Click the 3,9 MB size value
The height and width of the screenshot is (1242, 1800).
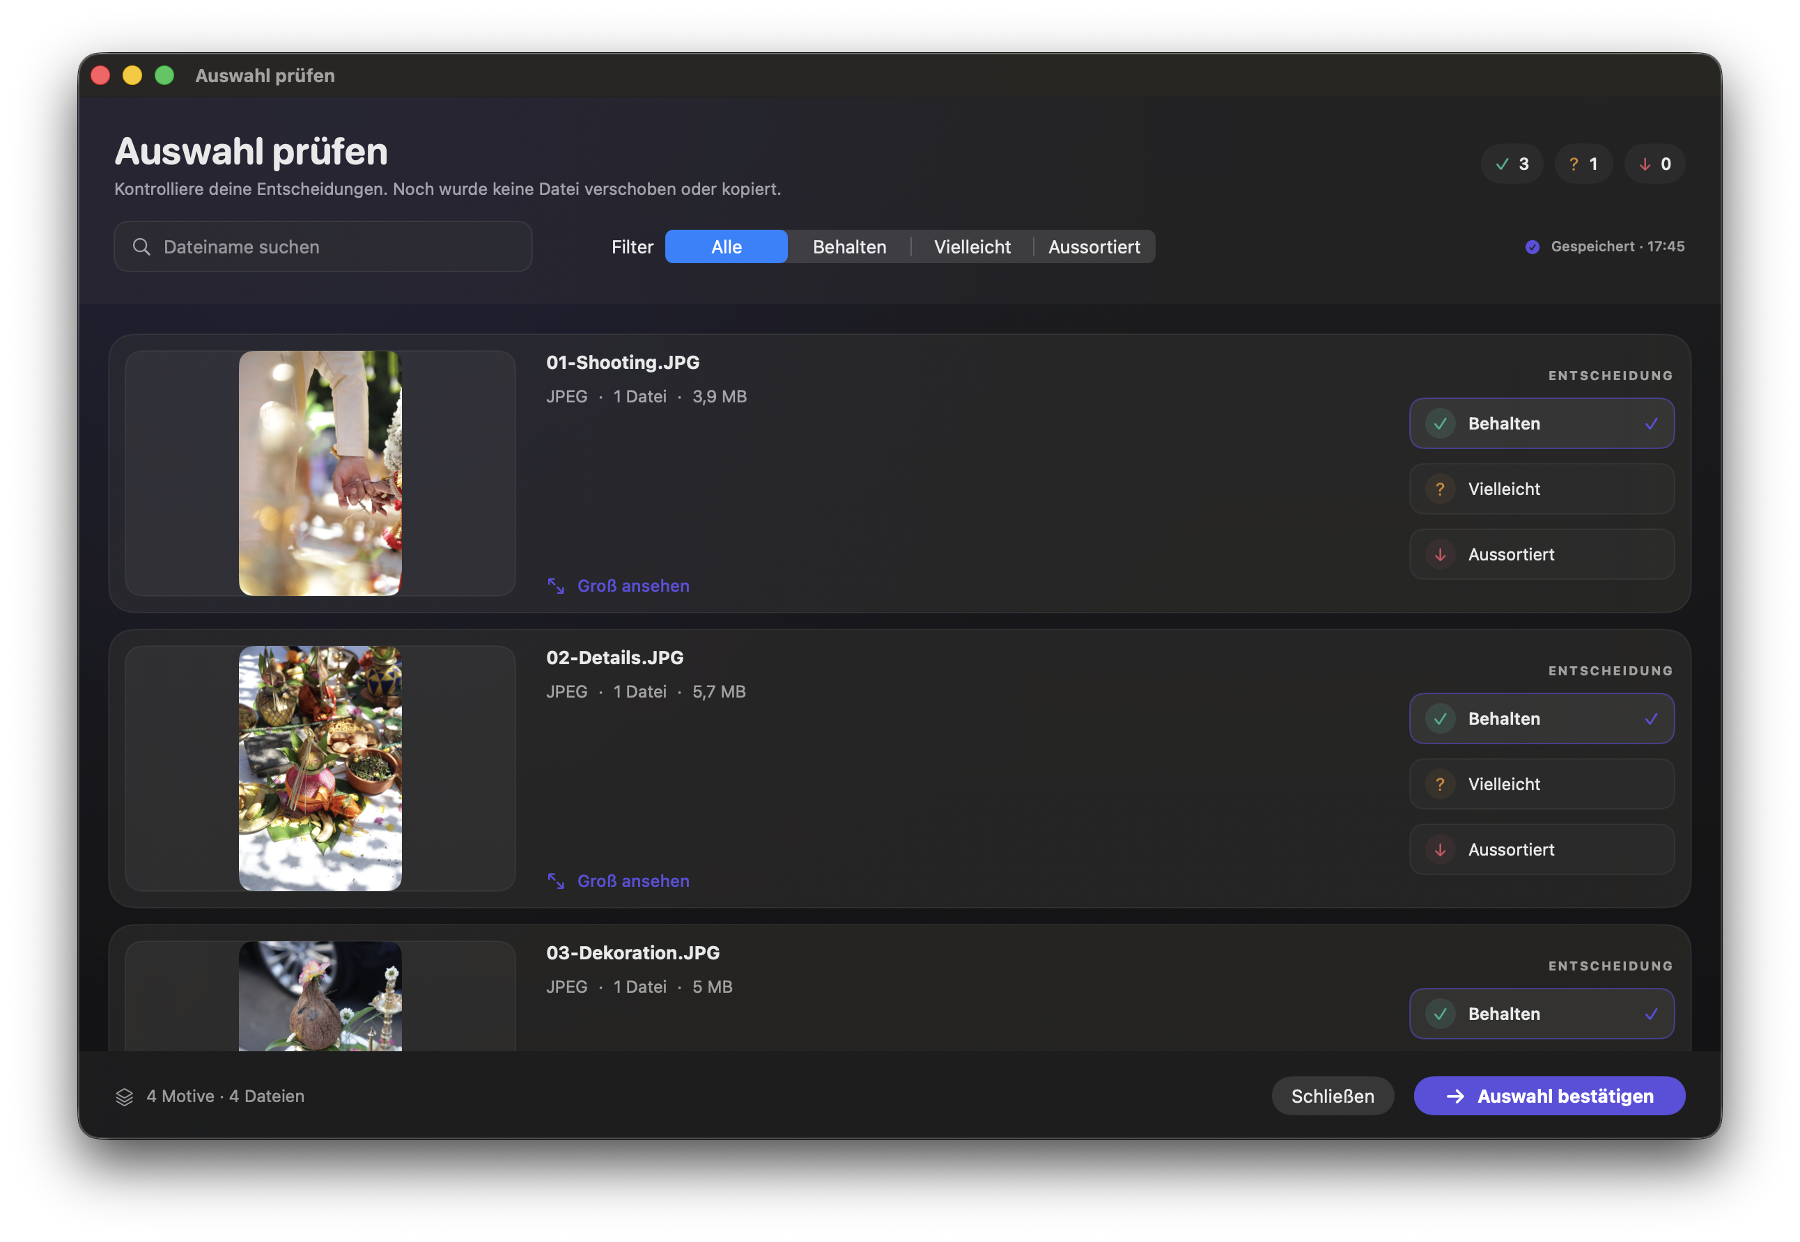[720, 396]
